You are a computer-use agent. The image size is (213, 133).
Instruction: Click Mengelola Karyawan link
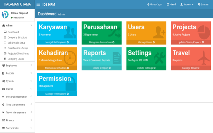[57, 42]
